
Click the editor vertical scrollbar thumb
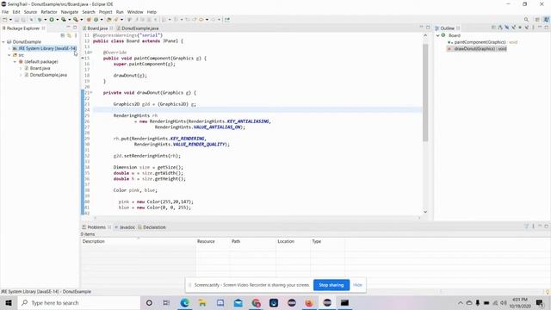(425, 92)
